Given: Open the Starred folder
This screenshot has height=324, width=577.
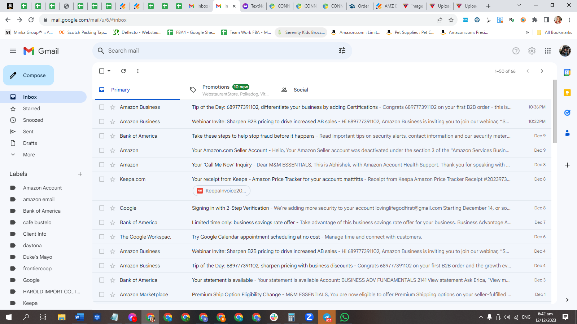Looking at the screenshot, I should [31, 108].
